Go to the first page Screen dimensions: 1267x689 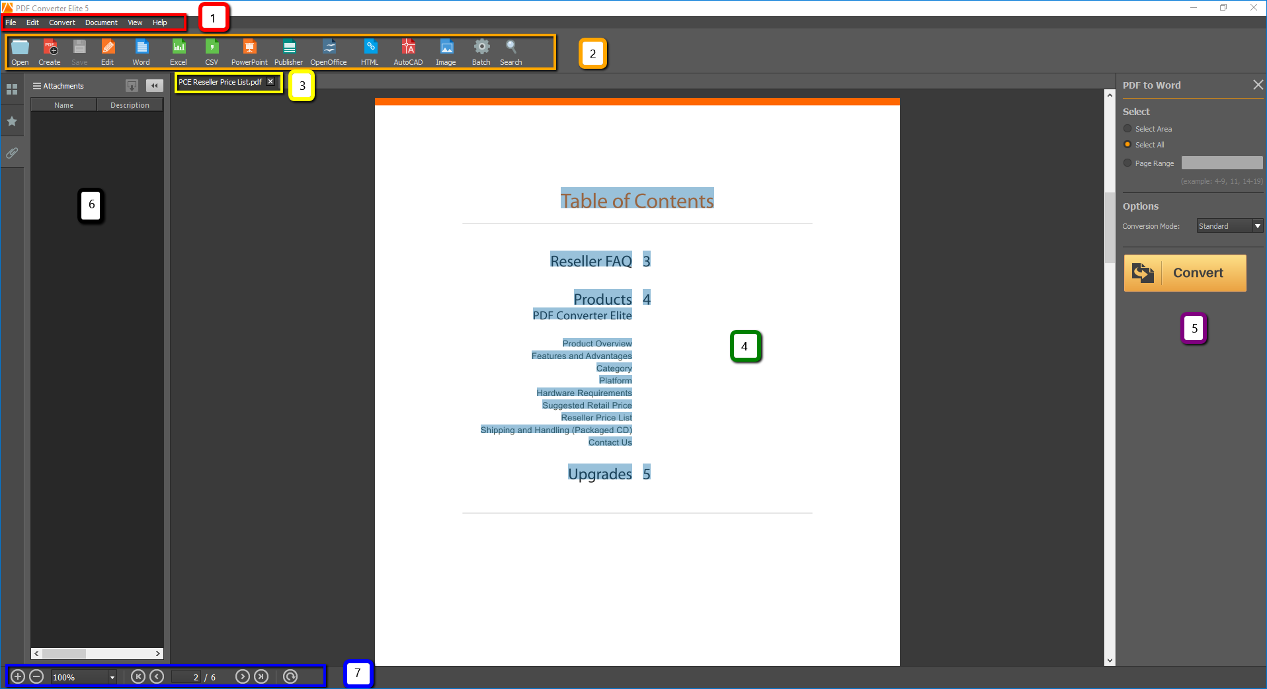click(138, 676)
